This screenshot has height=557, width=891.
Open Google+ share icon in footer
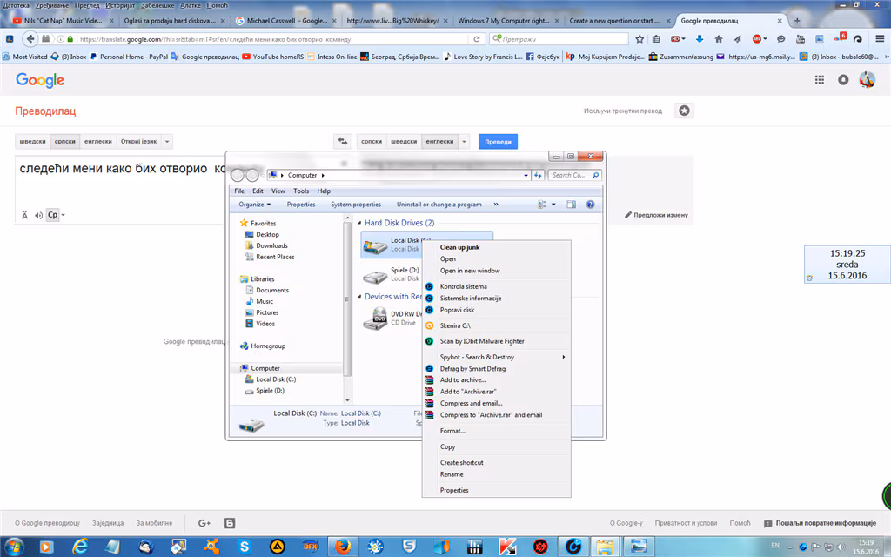(204, 523)
